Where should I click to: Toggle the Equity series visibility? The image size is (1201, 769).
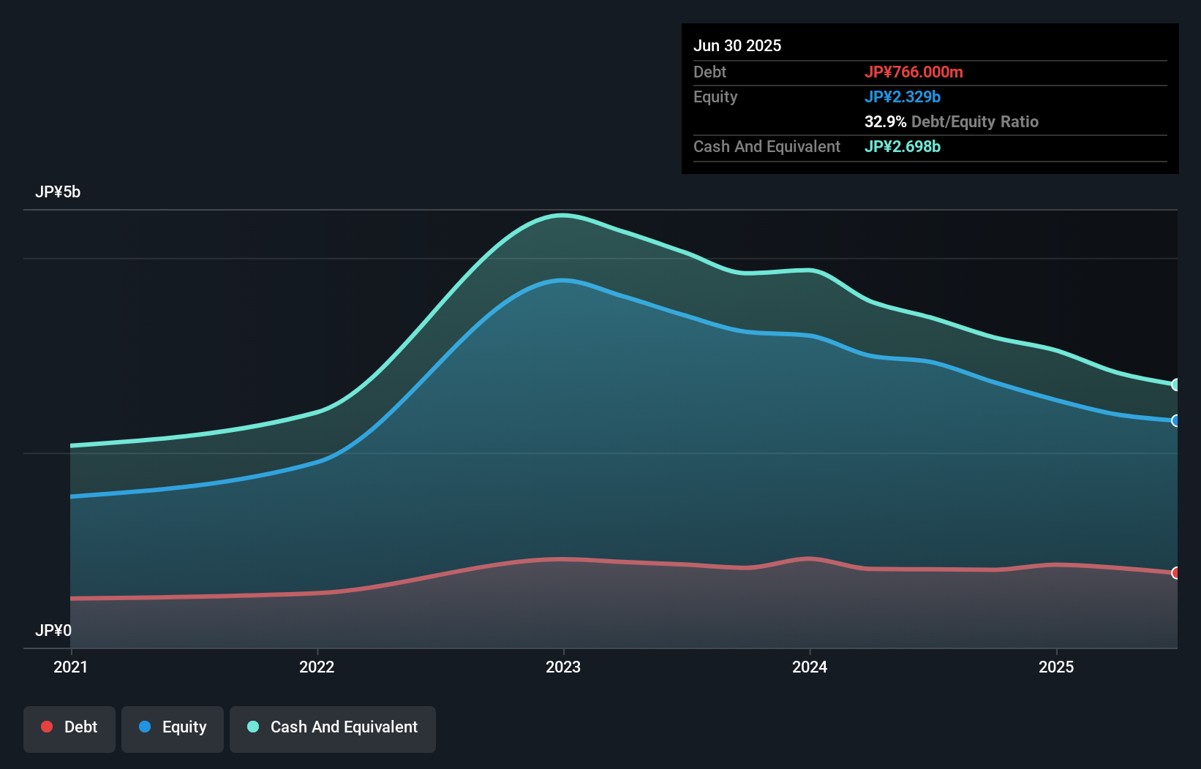click(172, 727)
